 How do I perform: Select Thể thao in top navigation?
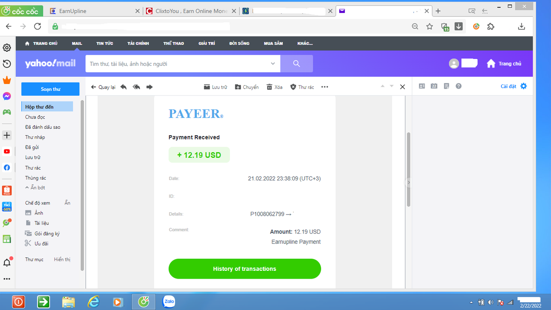click(x=173, y=43)
